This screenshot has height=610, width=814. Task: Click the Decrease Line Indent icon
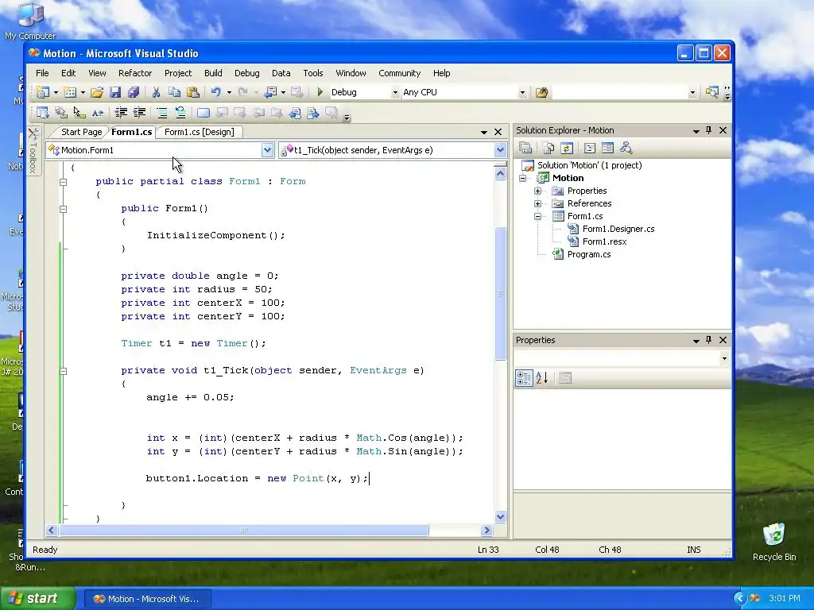(x=121, y=113)
